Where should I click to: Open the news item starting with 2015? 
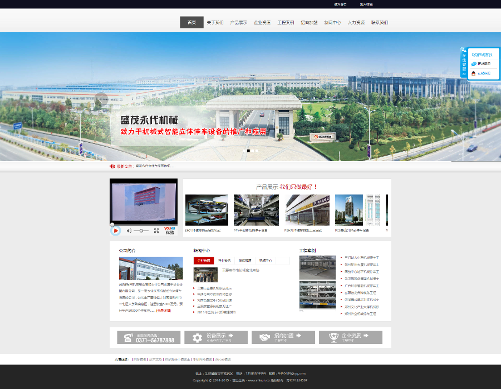tap(217, 312)
